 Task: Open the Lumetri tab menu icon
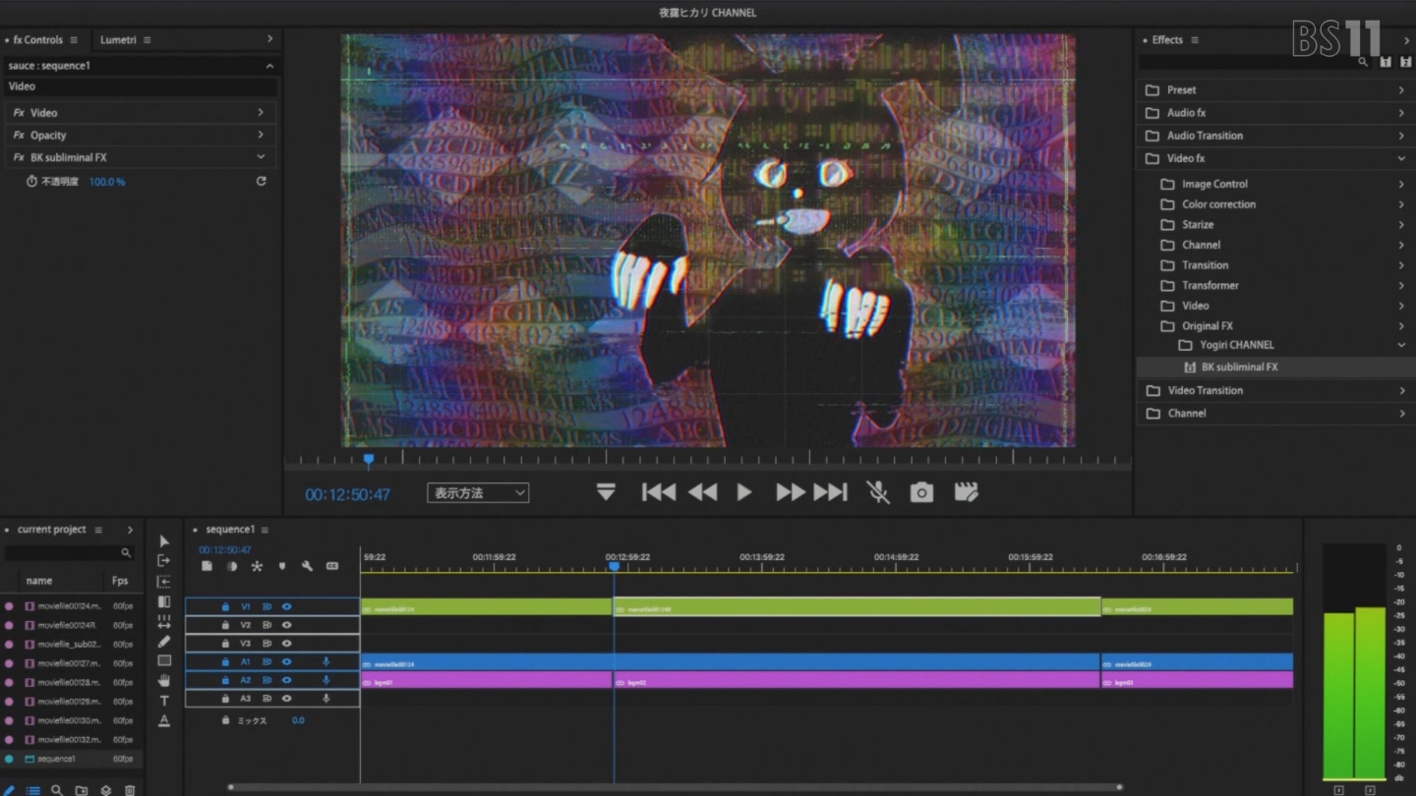click(147, 40)
